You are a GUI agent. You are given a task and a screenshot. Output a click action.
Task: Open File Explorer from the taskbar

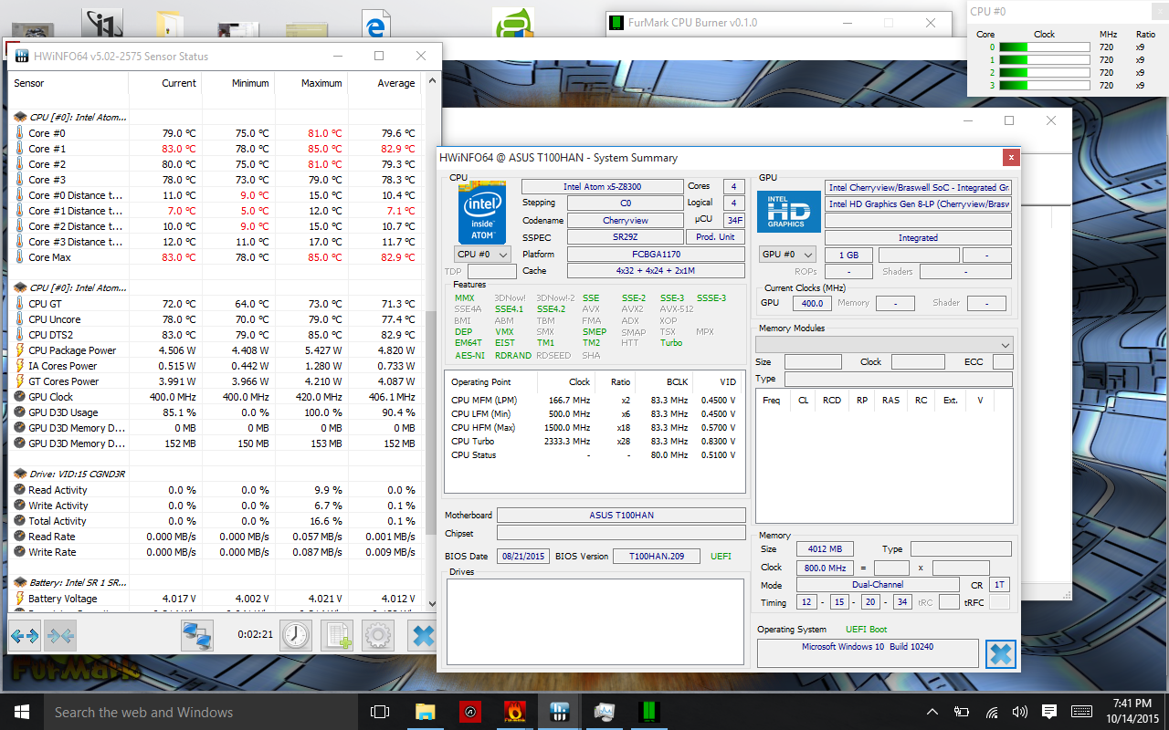(426, 712)
